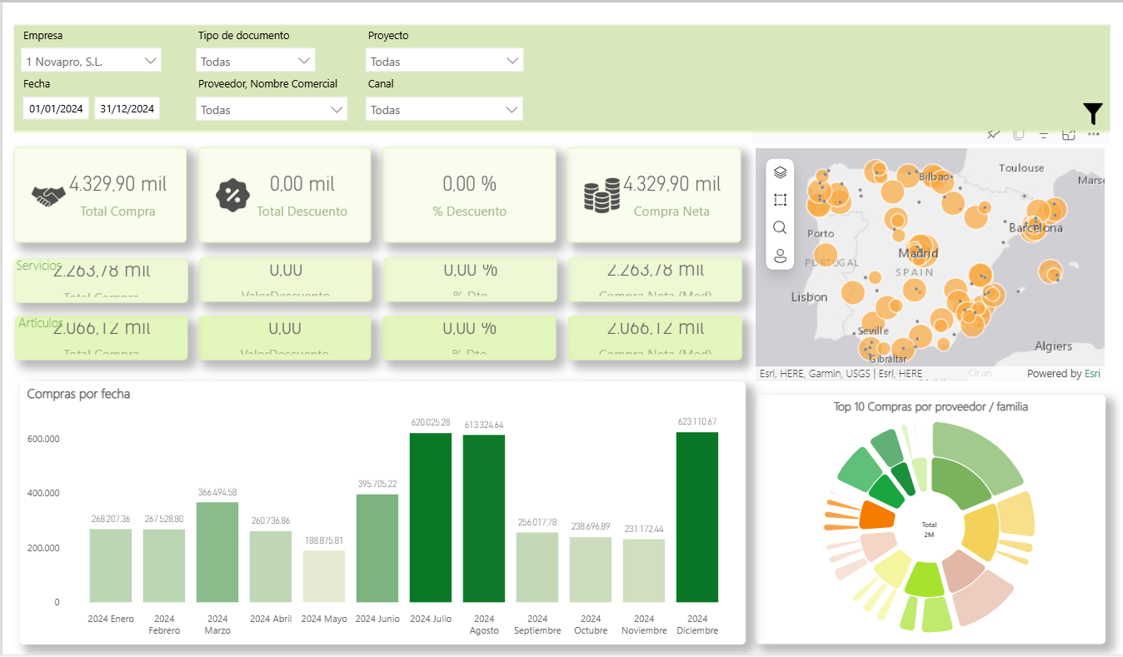Open the map layers list
This screenshot has height=657, width=1123.
780,172
